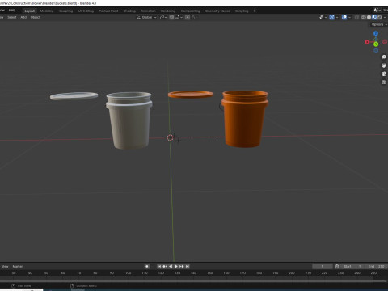
Task: Open the viewport Add menu
Action: point(23,17)
